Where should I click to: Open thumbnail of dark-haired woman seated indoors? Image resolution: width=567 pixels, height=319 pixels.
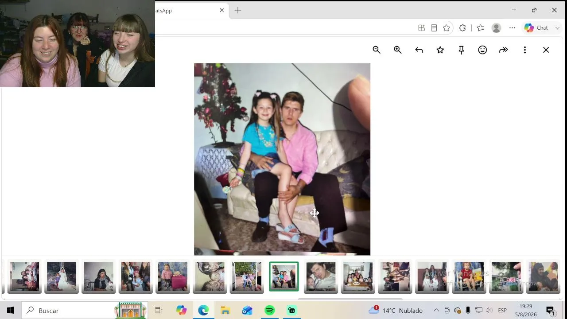99,277
